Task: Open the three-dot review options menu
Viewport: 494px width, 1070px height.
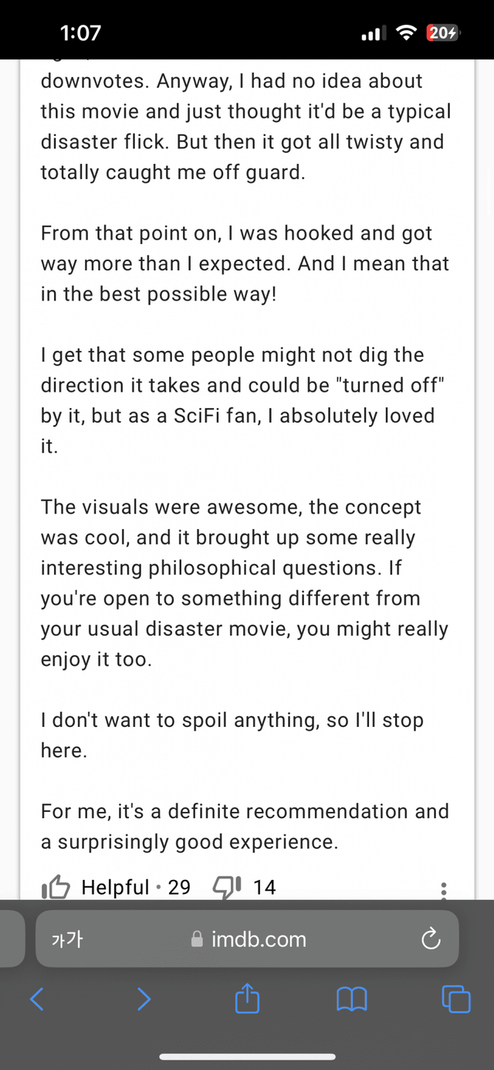Action: point(444,890)
